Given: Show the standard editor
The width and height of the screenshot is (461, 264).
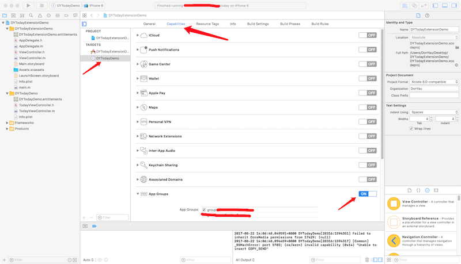Looking at the screenshot, I should pyautogui.click(x=405, y=6).
